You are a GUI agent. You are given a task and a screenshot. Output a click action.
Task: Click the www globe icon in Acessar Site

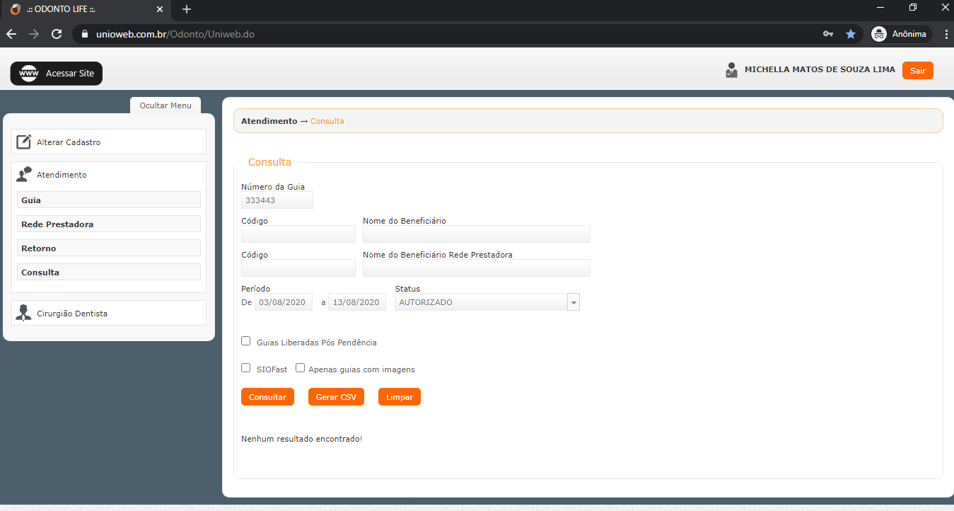pyautogui.click(x=29, y=74)
